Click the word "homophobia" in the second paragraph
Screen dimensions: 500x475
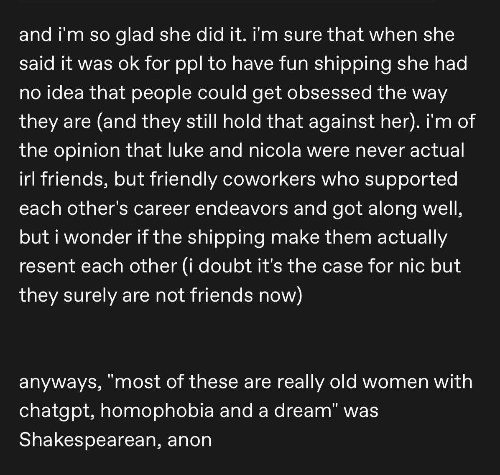click(157, 410)
